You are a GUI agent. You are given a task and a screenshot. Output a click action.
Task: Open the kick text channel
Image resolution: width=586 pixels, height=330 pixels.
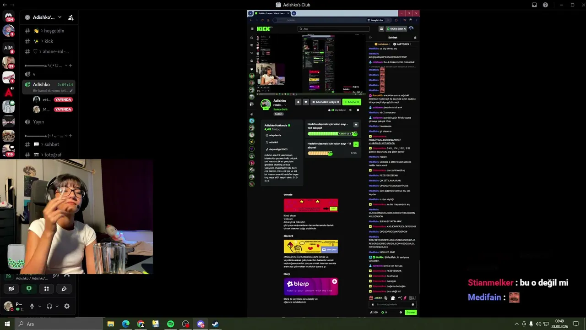[49, 41]
